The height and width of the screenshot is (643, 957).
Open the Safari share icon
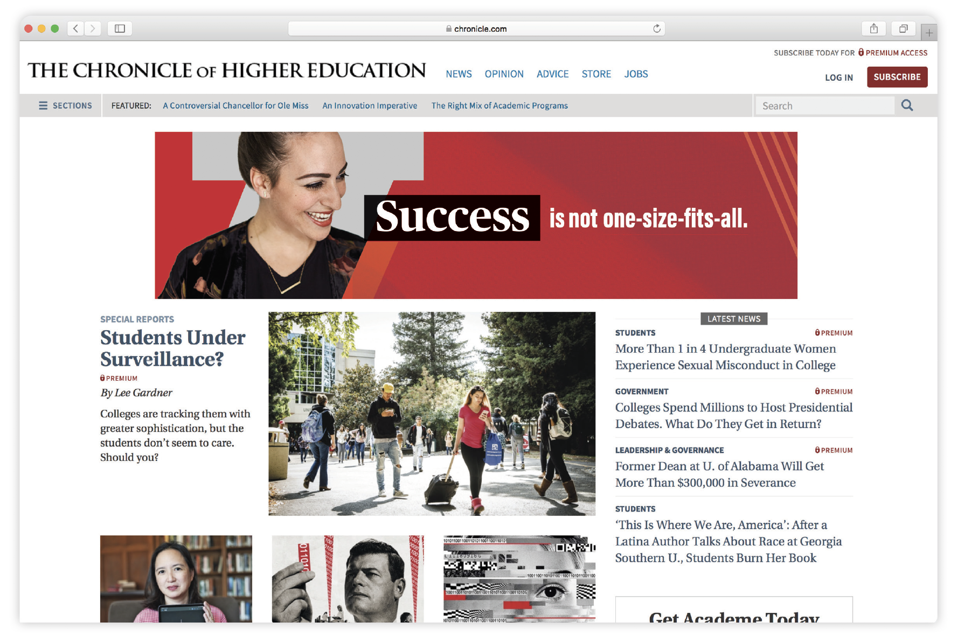click(x=873, y=29)
